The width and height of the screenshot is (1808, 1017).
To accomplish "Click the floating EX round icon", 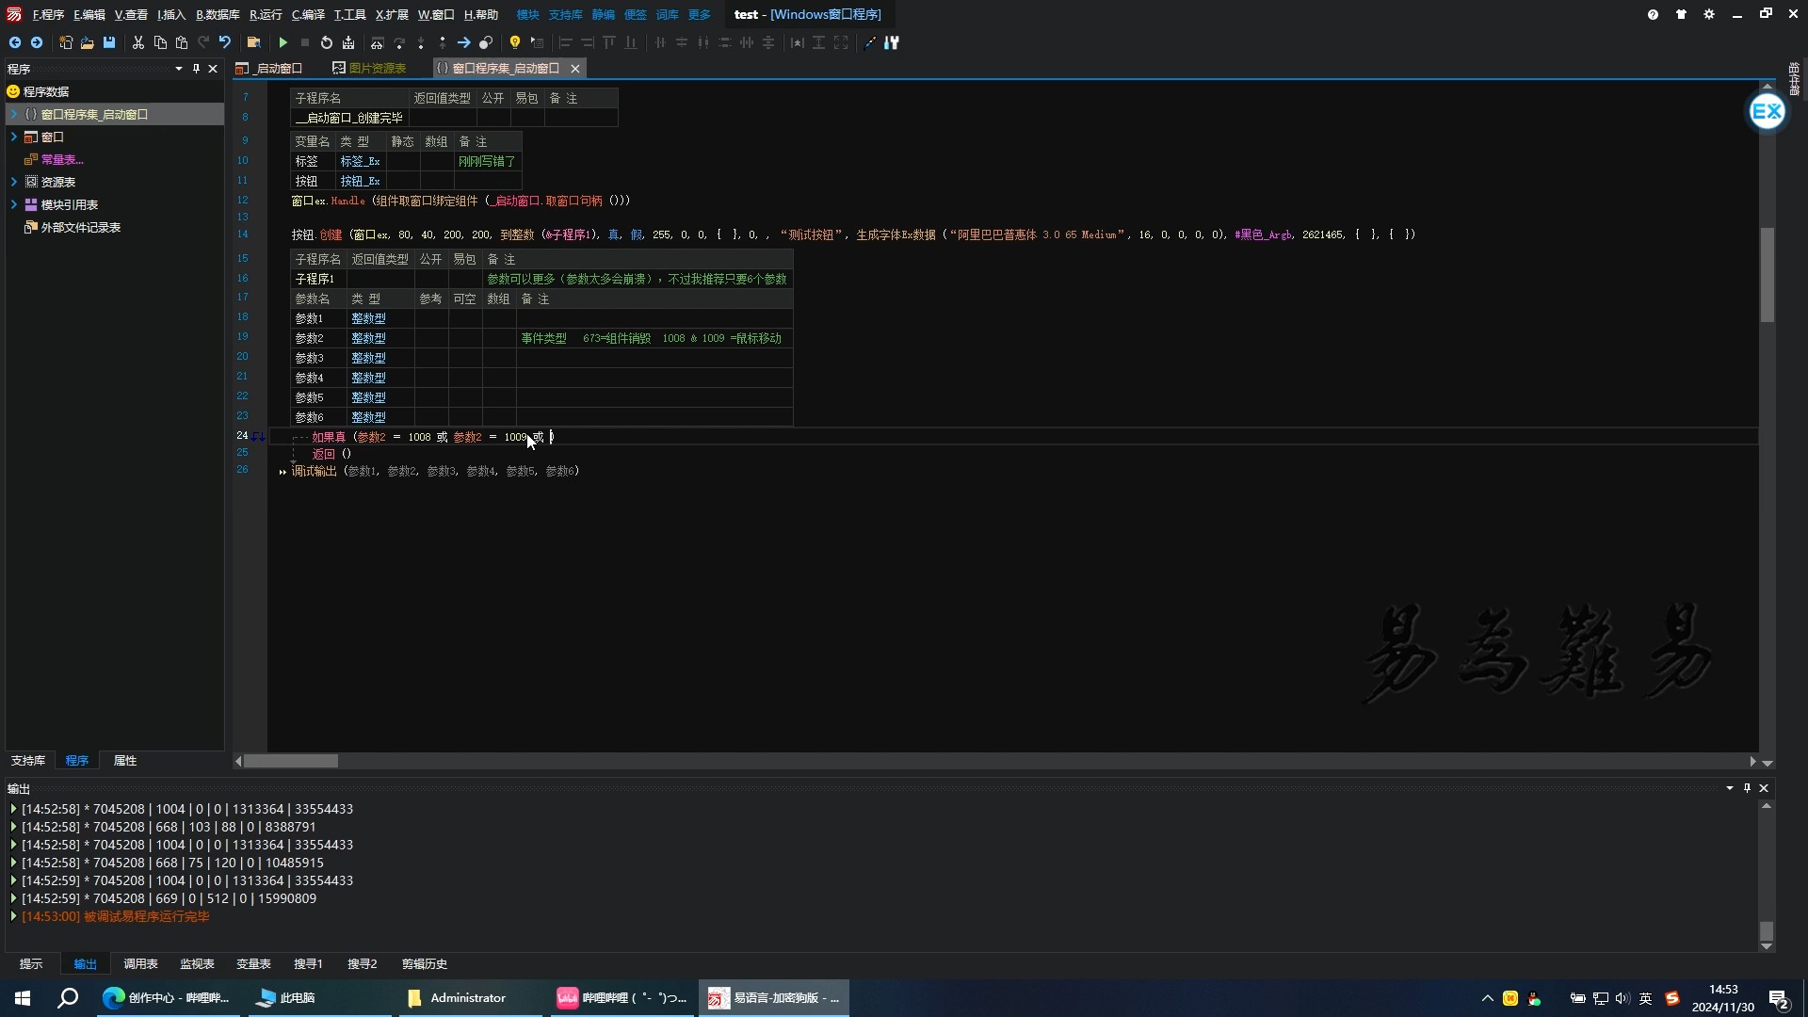I will pos(1767,113).
